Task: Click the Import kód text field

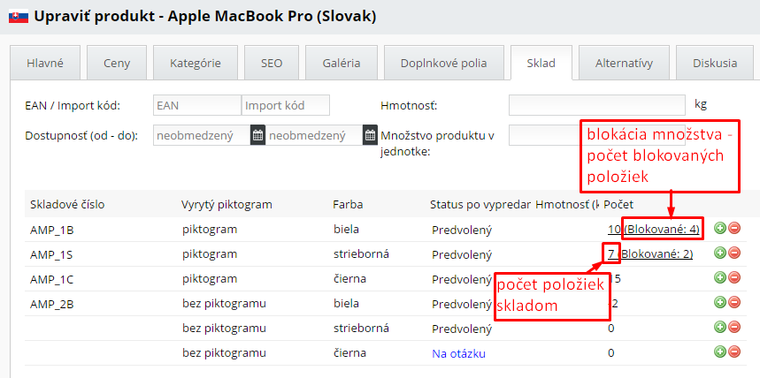Action: point(285,106)
